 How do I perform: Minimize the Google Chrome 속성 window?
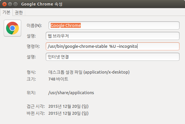(x=10, y=4)
